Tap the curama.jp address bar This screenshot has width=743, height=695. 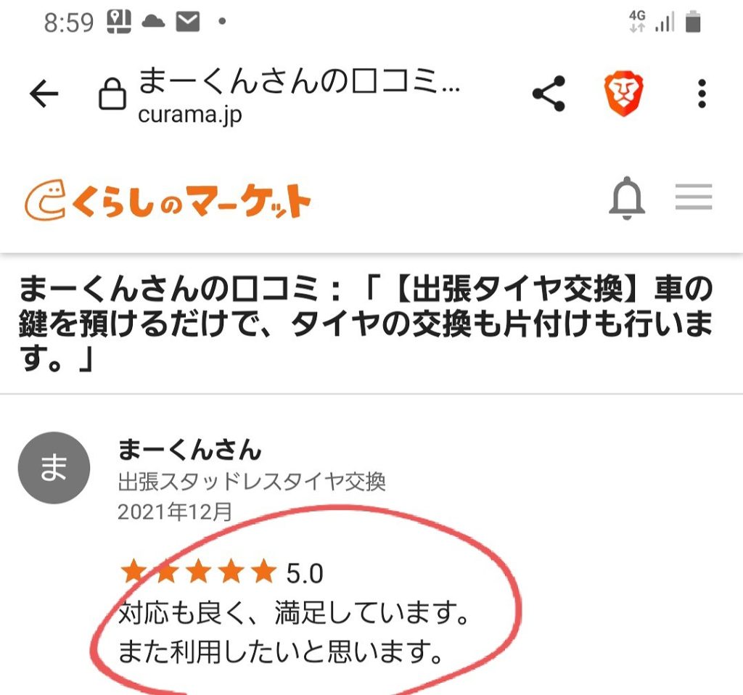298,95
